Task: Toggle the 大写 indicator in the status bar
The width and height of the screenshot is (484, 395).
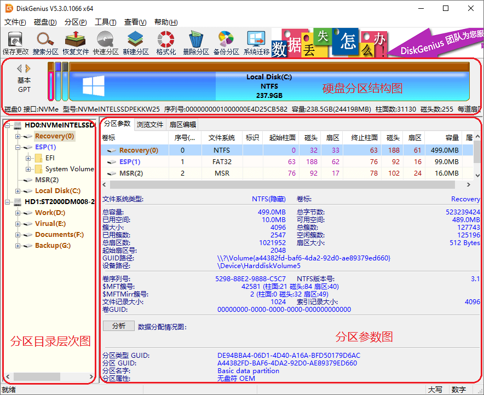Action: [436, 389]
